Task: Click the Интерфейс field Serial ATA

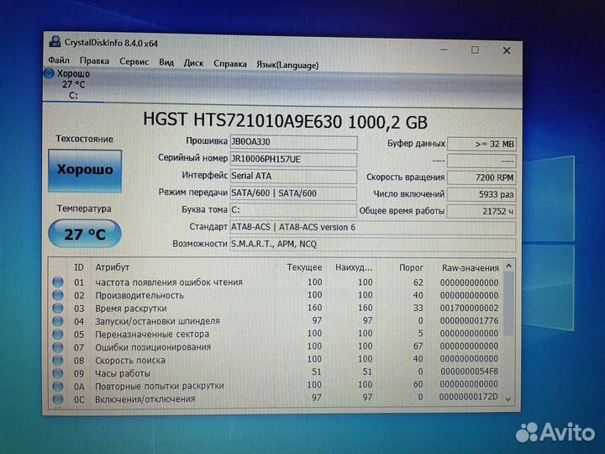Action: pos(293,176)
